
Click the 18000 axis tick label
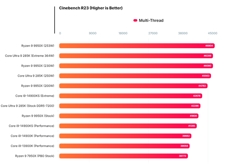pyautogui.click(x=123, y=33)
